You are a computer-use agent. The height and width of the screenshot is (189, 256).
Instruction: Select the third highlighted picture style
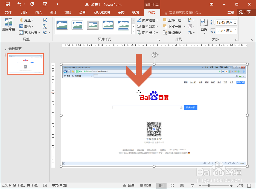92,25
